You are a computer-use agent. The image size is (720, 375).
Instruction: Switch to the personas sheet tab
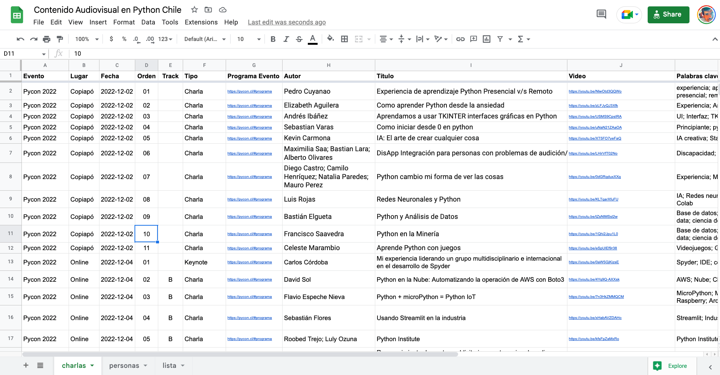124,366
